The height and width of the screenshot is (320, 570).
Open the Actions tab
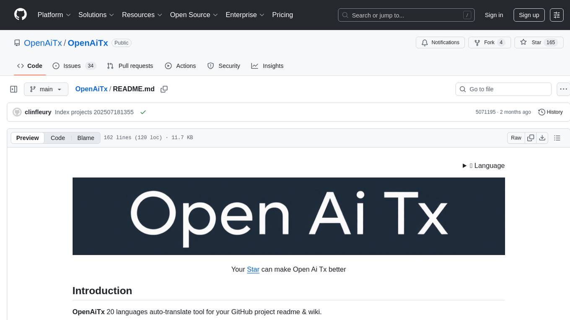coord(180,66)
